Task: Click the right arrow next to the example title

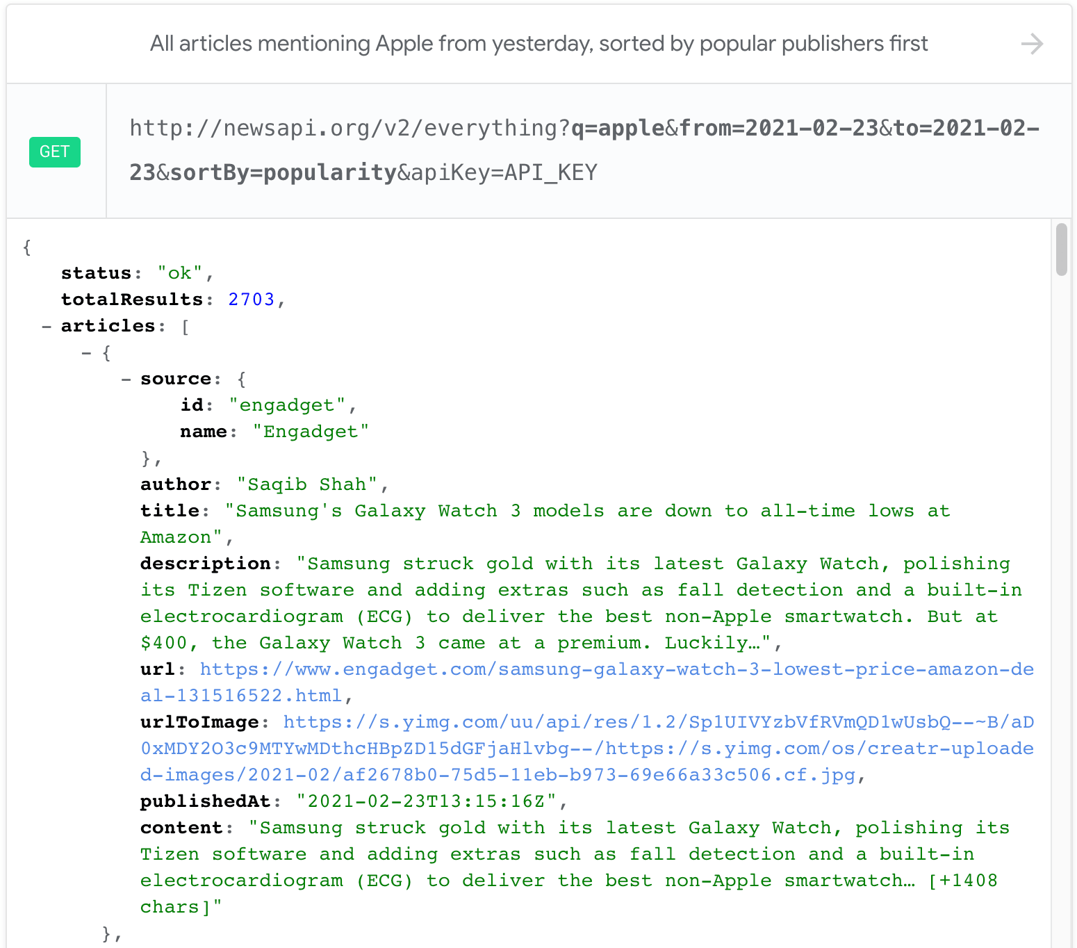Action: pyautogui.click(x=1032, y=44)
